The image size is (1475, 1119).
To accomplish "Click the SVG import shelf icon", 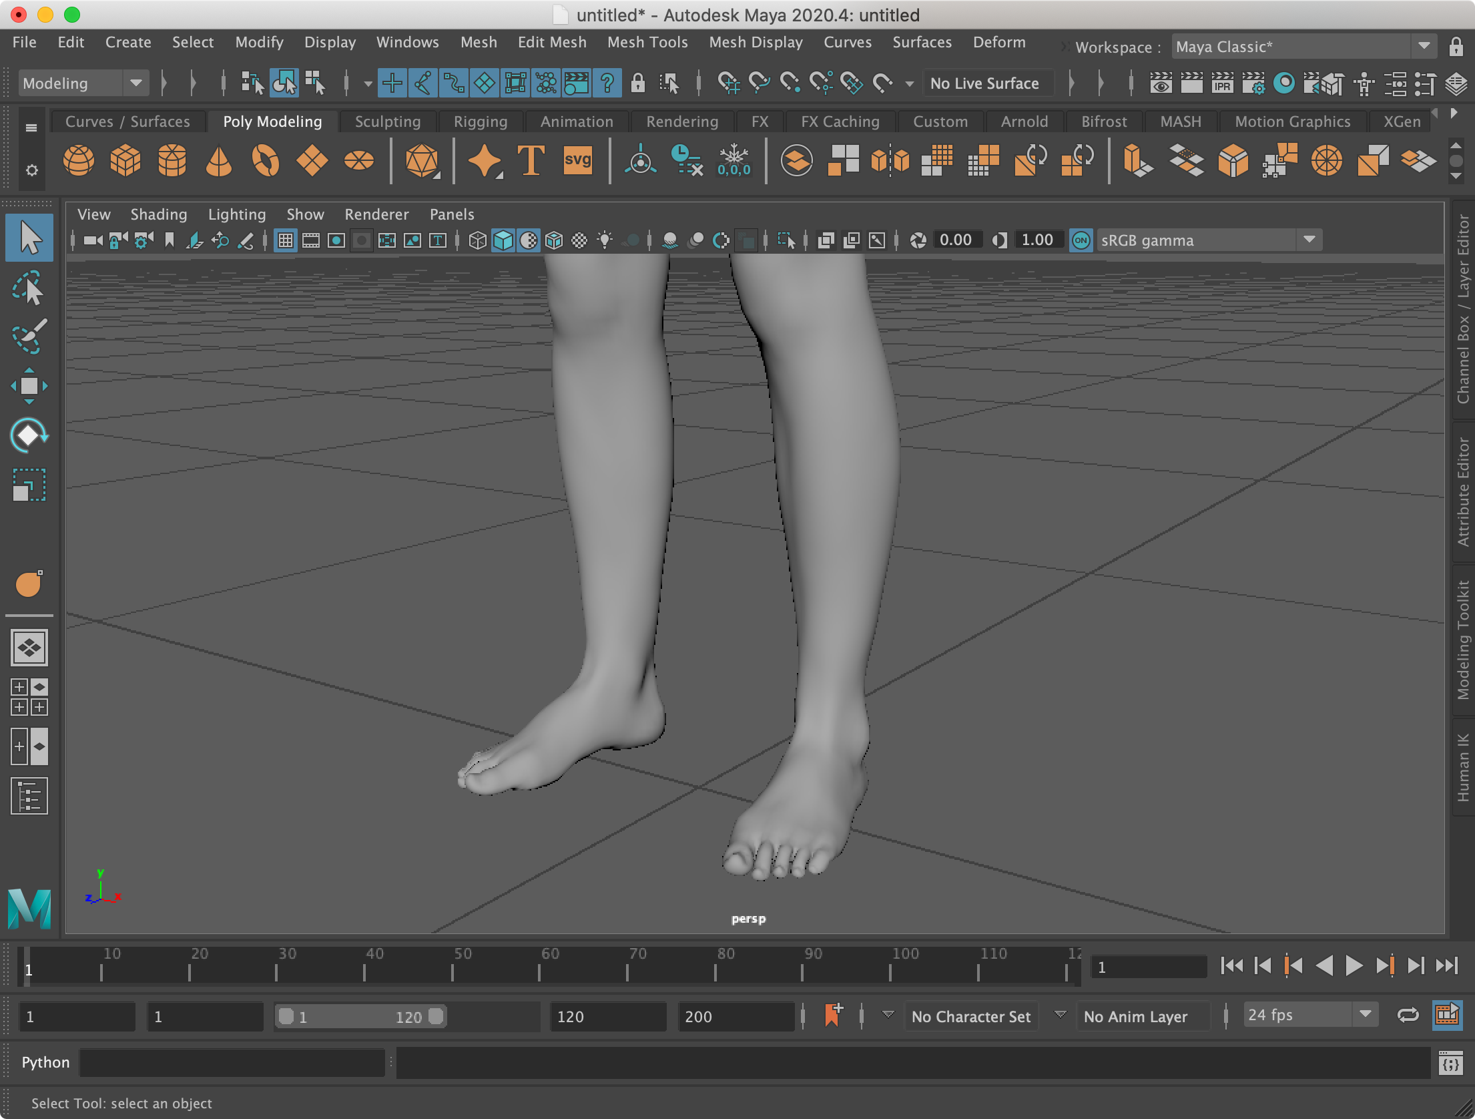I will pos(577,161).
